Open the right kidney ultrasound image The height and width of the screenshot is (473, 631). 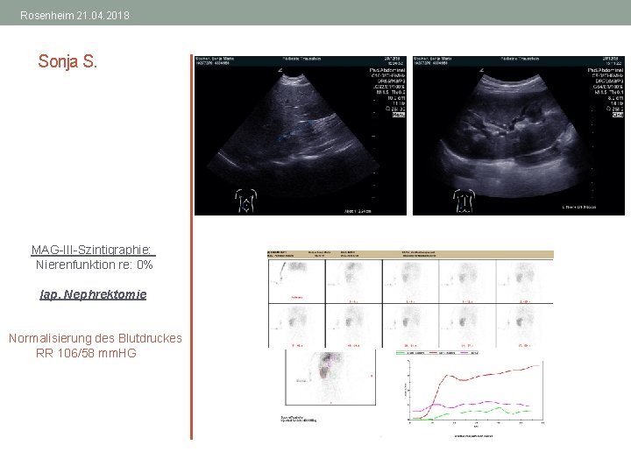tap(518, 136)
